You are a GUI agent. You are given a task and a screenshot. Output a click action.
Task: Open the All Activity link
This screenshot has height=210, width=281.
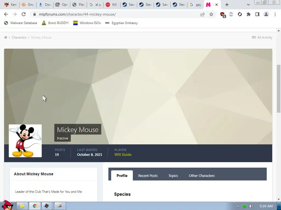click(x=262, y=37)
